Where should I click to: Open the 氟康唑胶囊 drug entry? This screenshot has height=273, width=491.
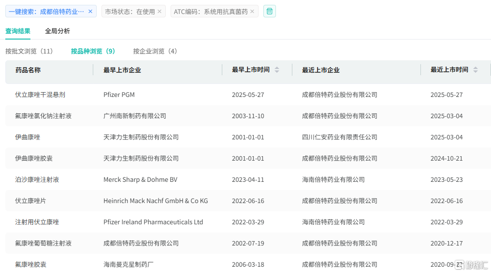pyautogui.click(x=31, y=265)
